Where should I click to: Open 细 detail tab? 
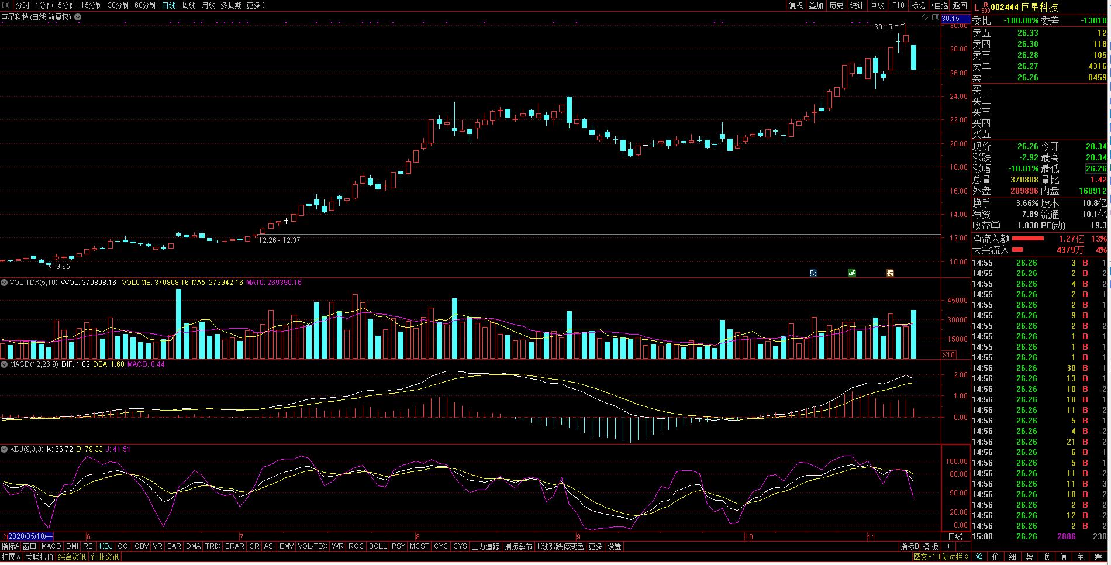[1013, 557]
